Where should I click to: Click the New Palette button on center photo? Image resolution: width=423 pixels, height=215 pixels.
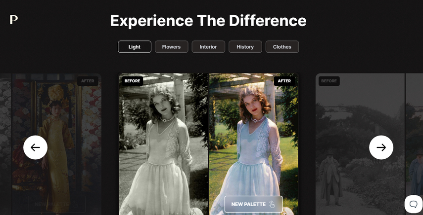pos(253,204)
